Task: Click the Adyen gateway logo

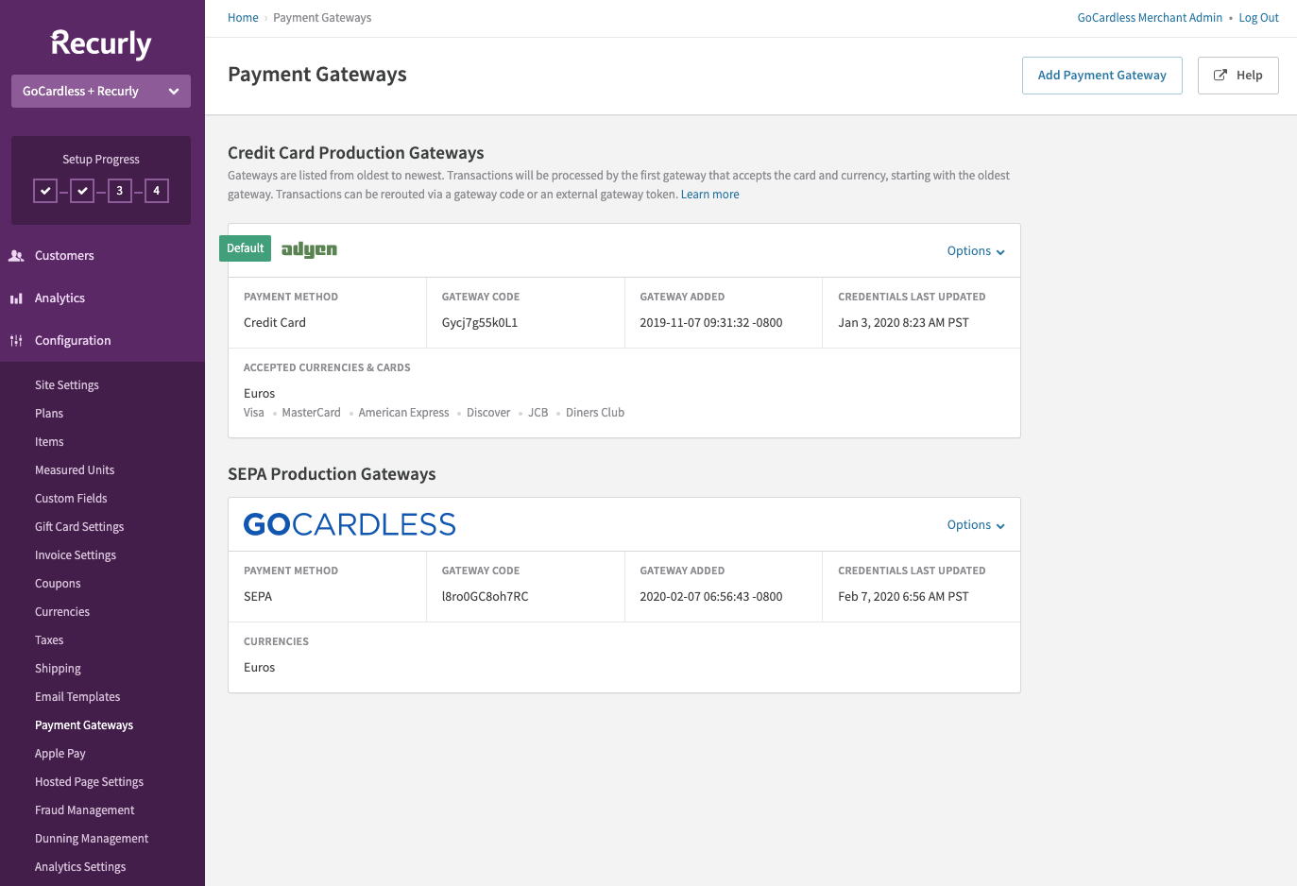Action: point(309,249)
